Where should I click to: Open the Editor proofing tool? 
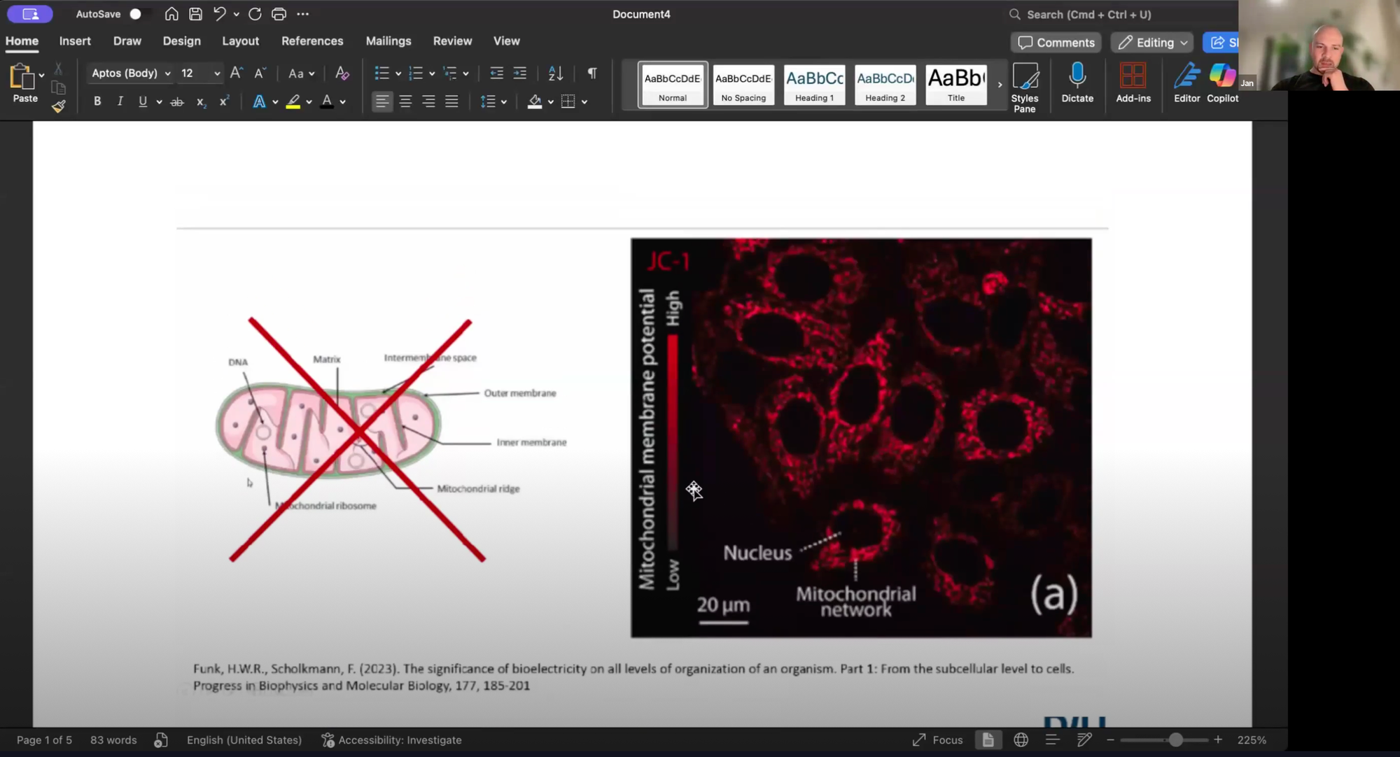click(x=1186, y=83)
